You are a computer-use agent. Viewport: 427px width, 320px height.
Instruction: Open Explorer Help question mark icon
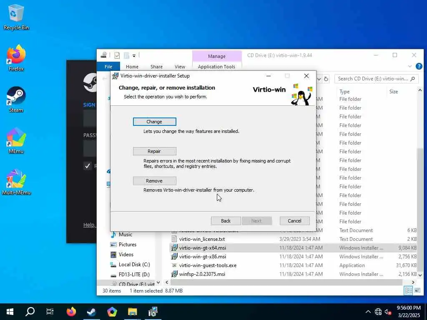click(419, 66)
